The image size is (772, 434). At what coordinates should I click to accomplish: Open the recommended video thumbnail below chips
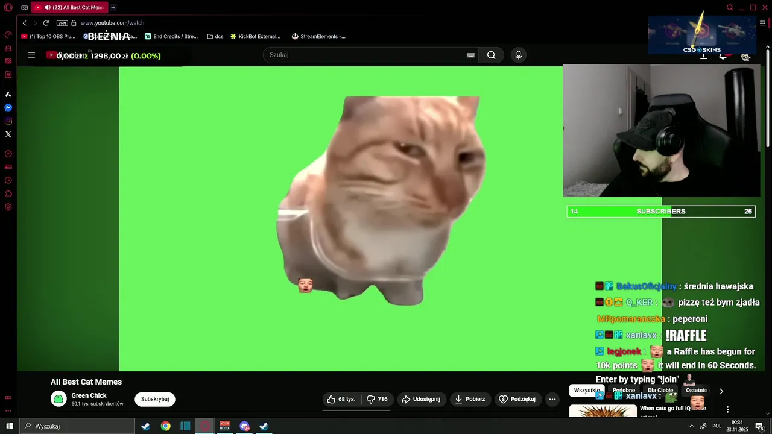point(603,411)
